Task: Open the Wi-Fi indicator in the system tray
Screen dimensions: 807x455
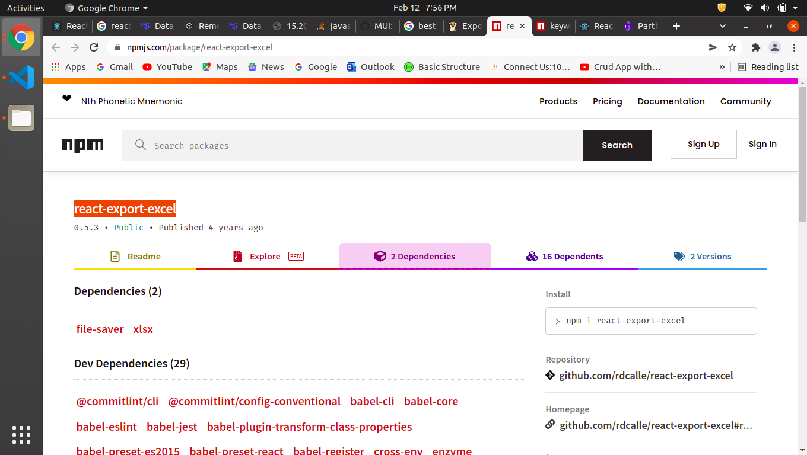Action: click(x=748, y=8)
